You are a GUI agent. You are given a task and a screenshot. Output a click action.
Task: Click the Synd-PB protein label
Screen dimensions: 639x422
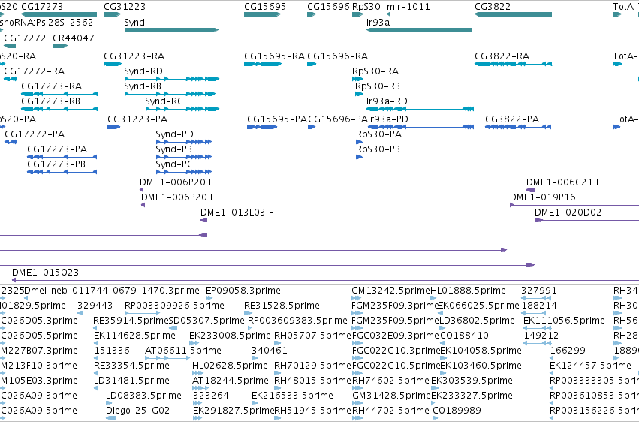pos(173,149)
